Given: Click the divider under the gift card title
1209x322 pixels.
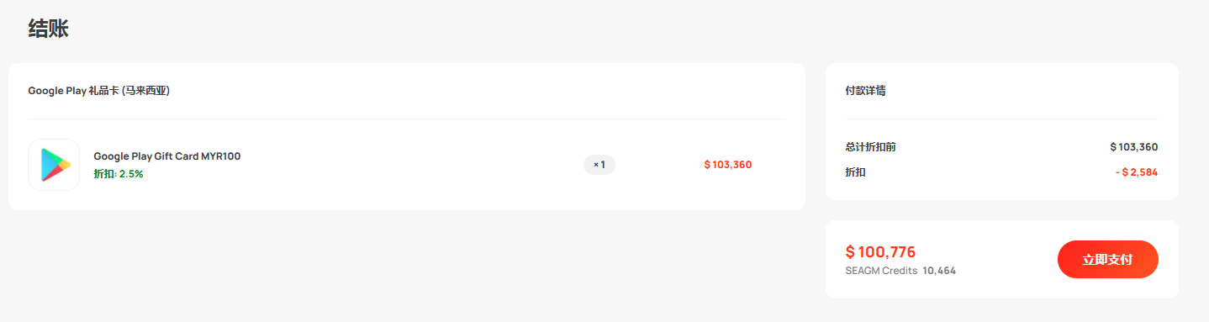Looking at the screenshot, I should [x=407, y=119].
